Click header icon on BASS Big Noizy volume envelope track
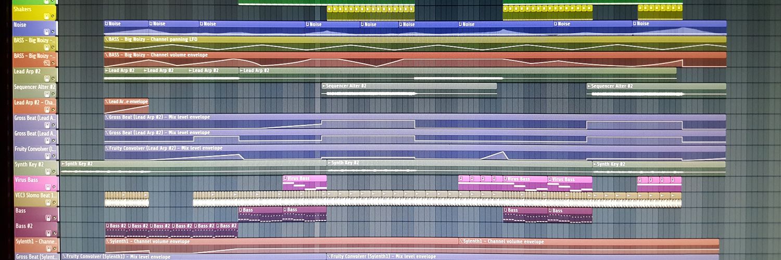This screenshot has width=781, height=260. pyautogui.click(x=46, y=63)
